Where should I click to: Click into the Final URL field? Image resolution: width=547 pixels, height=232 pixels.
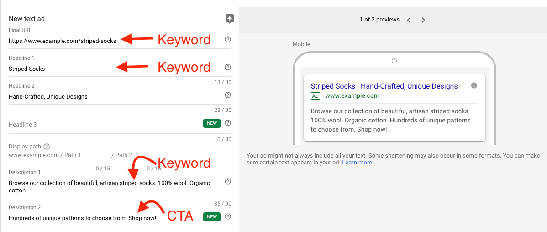pos(63,41)
